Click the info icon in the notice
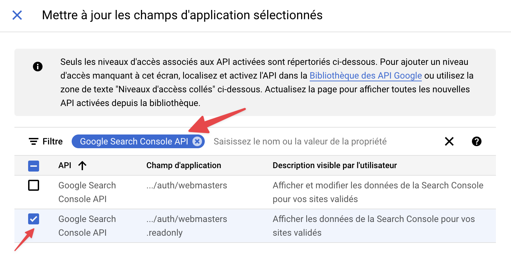The image size is (511, 258). (x=38, y=67)
